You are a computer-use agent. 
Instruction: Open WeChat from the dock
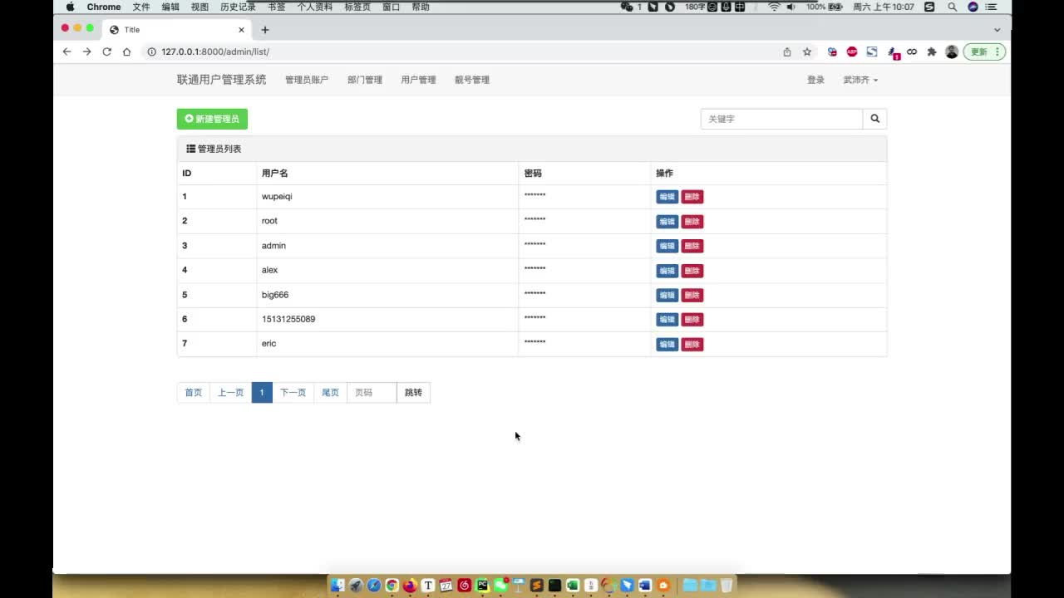point(500,586)
